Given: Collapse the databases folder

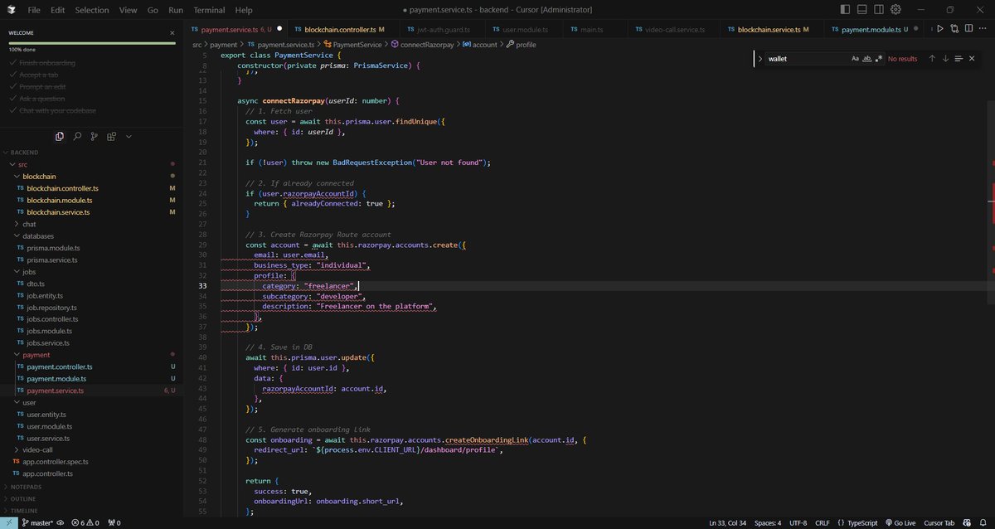Looking at the screenshot, I should click(x=90, y=235).
